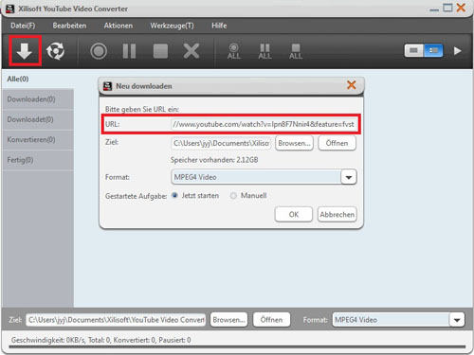The height and width of the screenshot is (355, 474).
Task: Click the Stop ALL icon
Action: pyautogui.click(x=296, y=51)
